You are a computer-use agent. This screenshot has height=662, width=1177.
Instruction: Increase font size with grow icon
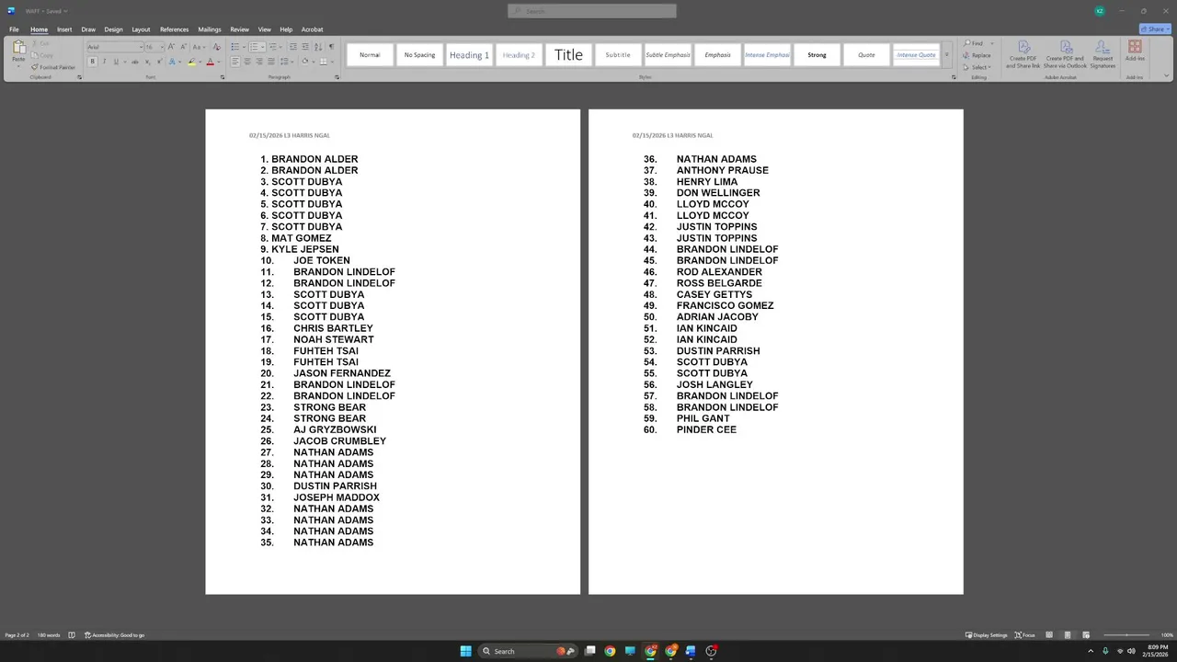tap(171, 47)
